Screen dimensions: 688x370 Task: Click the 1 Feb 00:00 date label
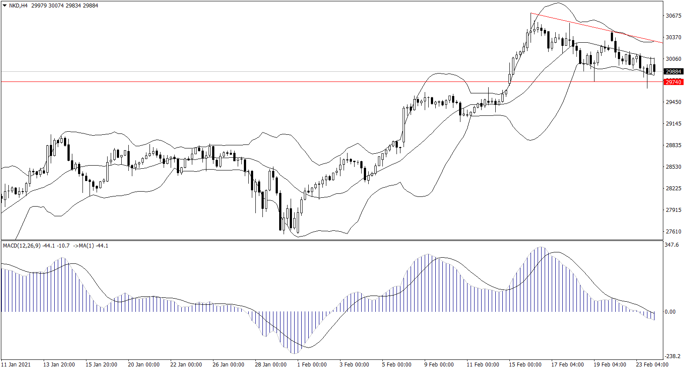point(312,365)
